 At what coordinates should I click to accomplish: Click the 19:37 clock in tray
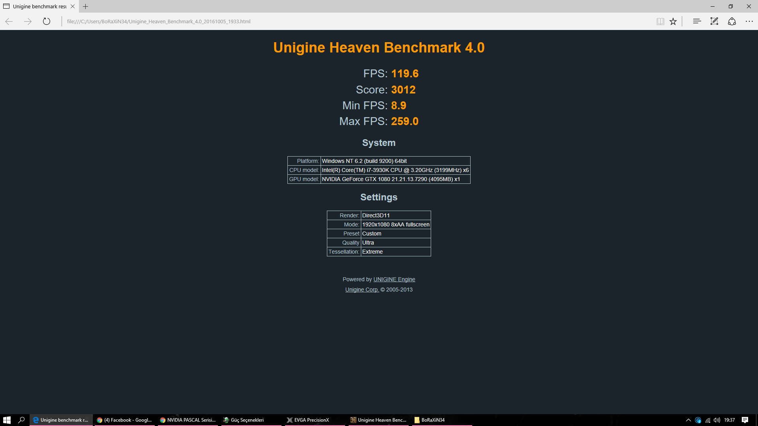[730, 420]
